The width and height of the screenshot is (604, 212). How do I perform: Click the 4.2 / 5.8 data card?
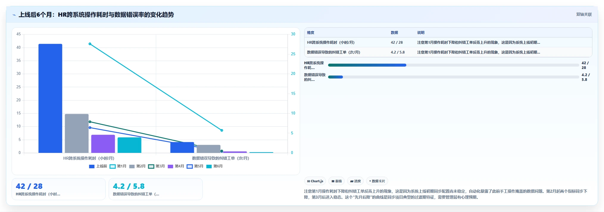tap(156, 189)
